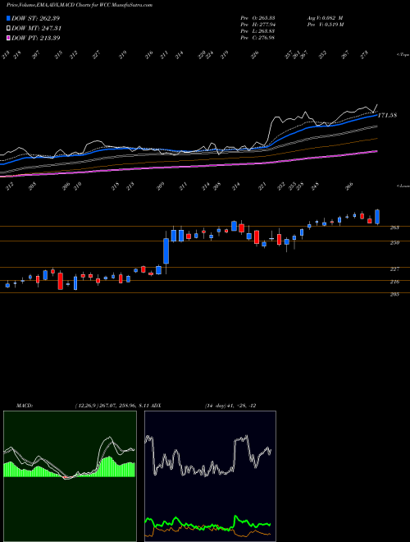The height and width of the screenshot is (542, 410).
Task: Select the 'DOW ST: 262.39' legend text
Action: (x=35, y=18)
